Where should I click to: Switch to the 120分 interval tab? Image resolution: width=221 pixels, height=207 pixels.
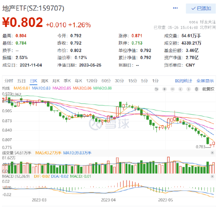pos(92,81)
